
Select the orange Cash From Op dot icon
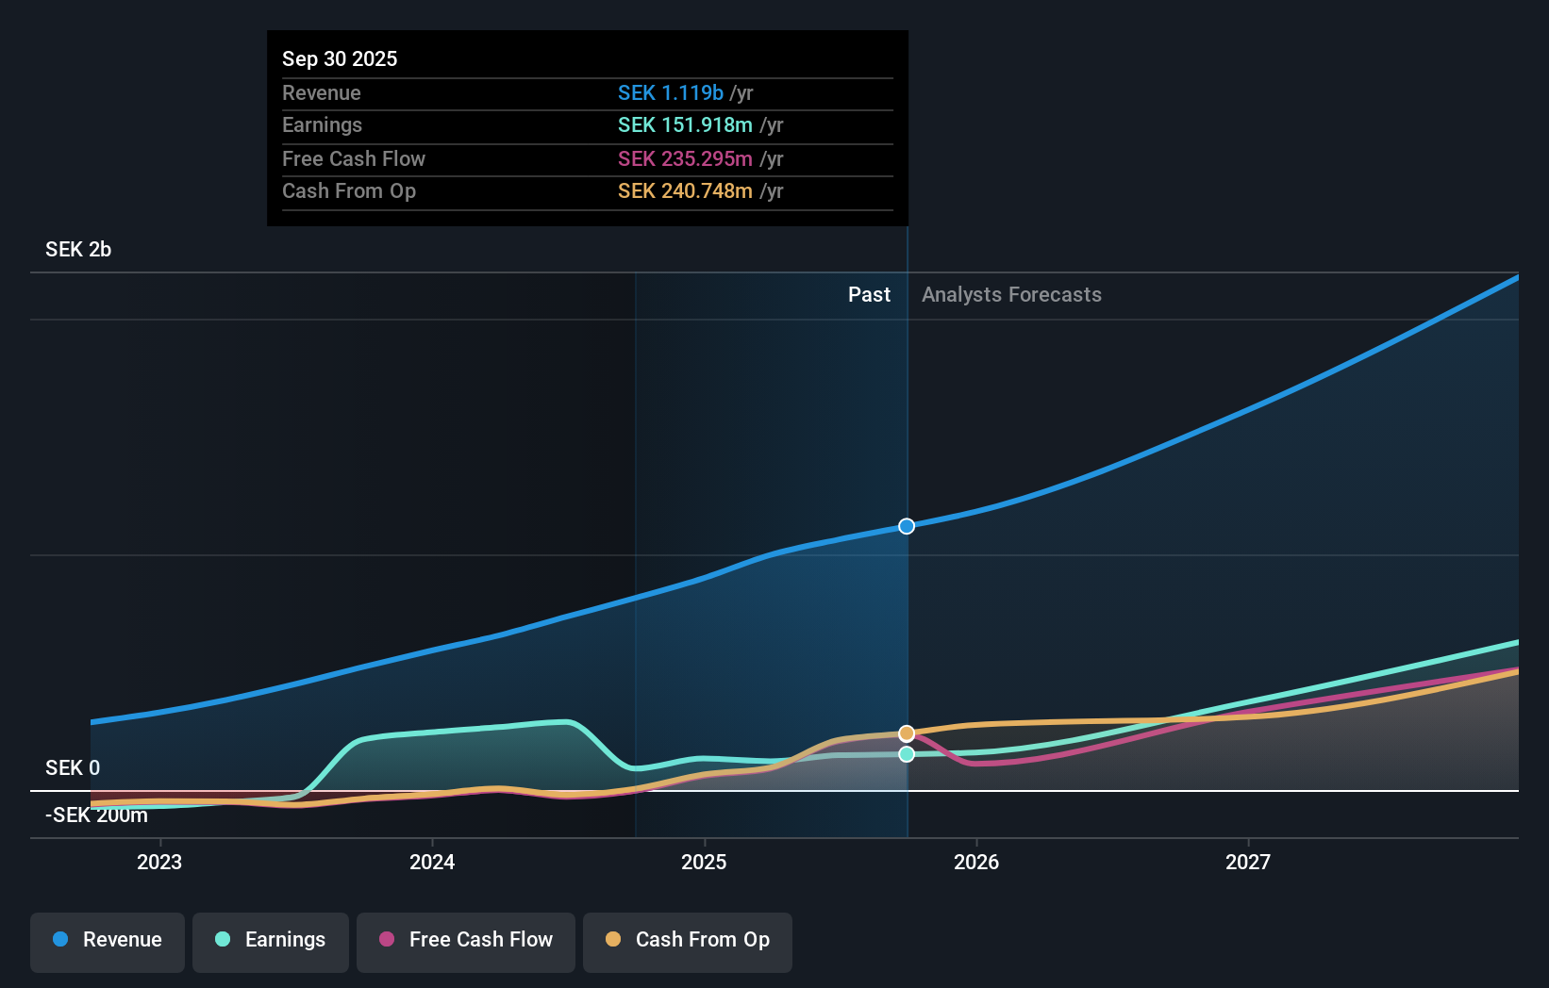coord(615,940)
